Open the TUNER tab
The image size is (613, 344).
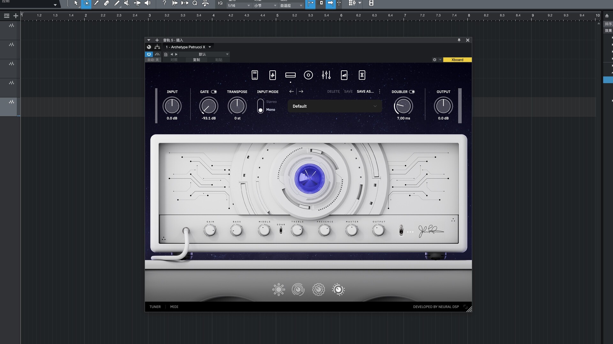click(x=155, y=307)
